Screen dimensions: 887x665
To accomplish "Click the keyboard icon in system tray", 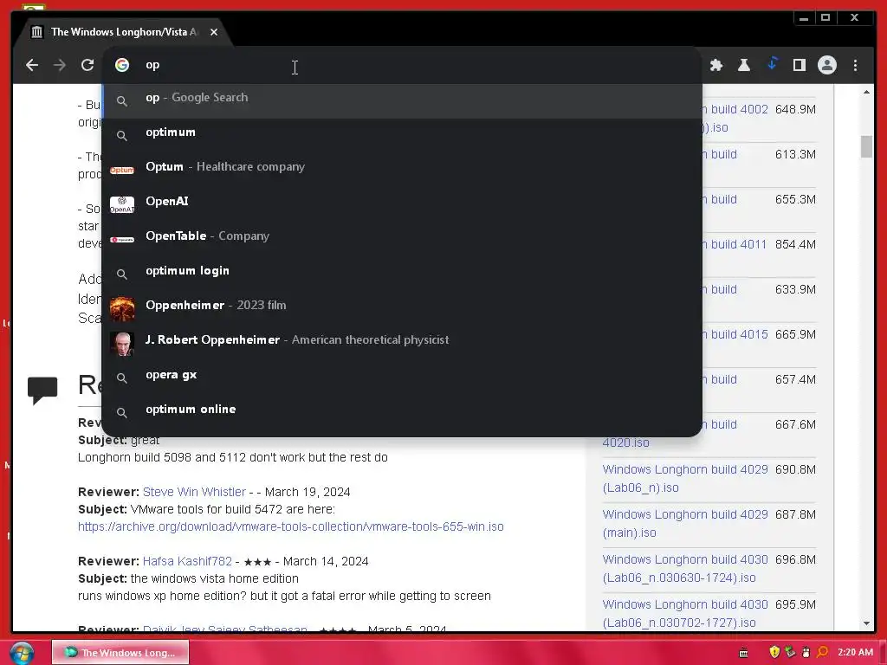I will click(x=744, y=653).
